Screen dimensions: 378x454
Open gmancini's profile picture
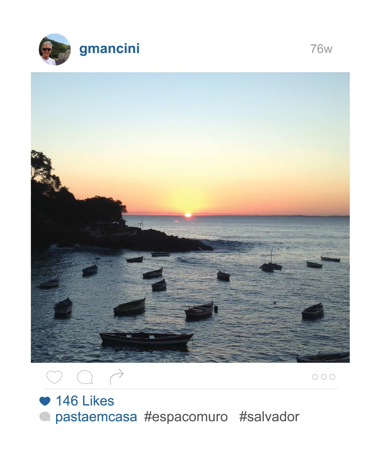point(55,49)
